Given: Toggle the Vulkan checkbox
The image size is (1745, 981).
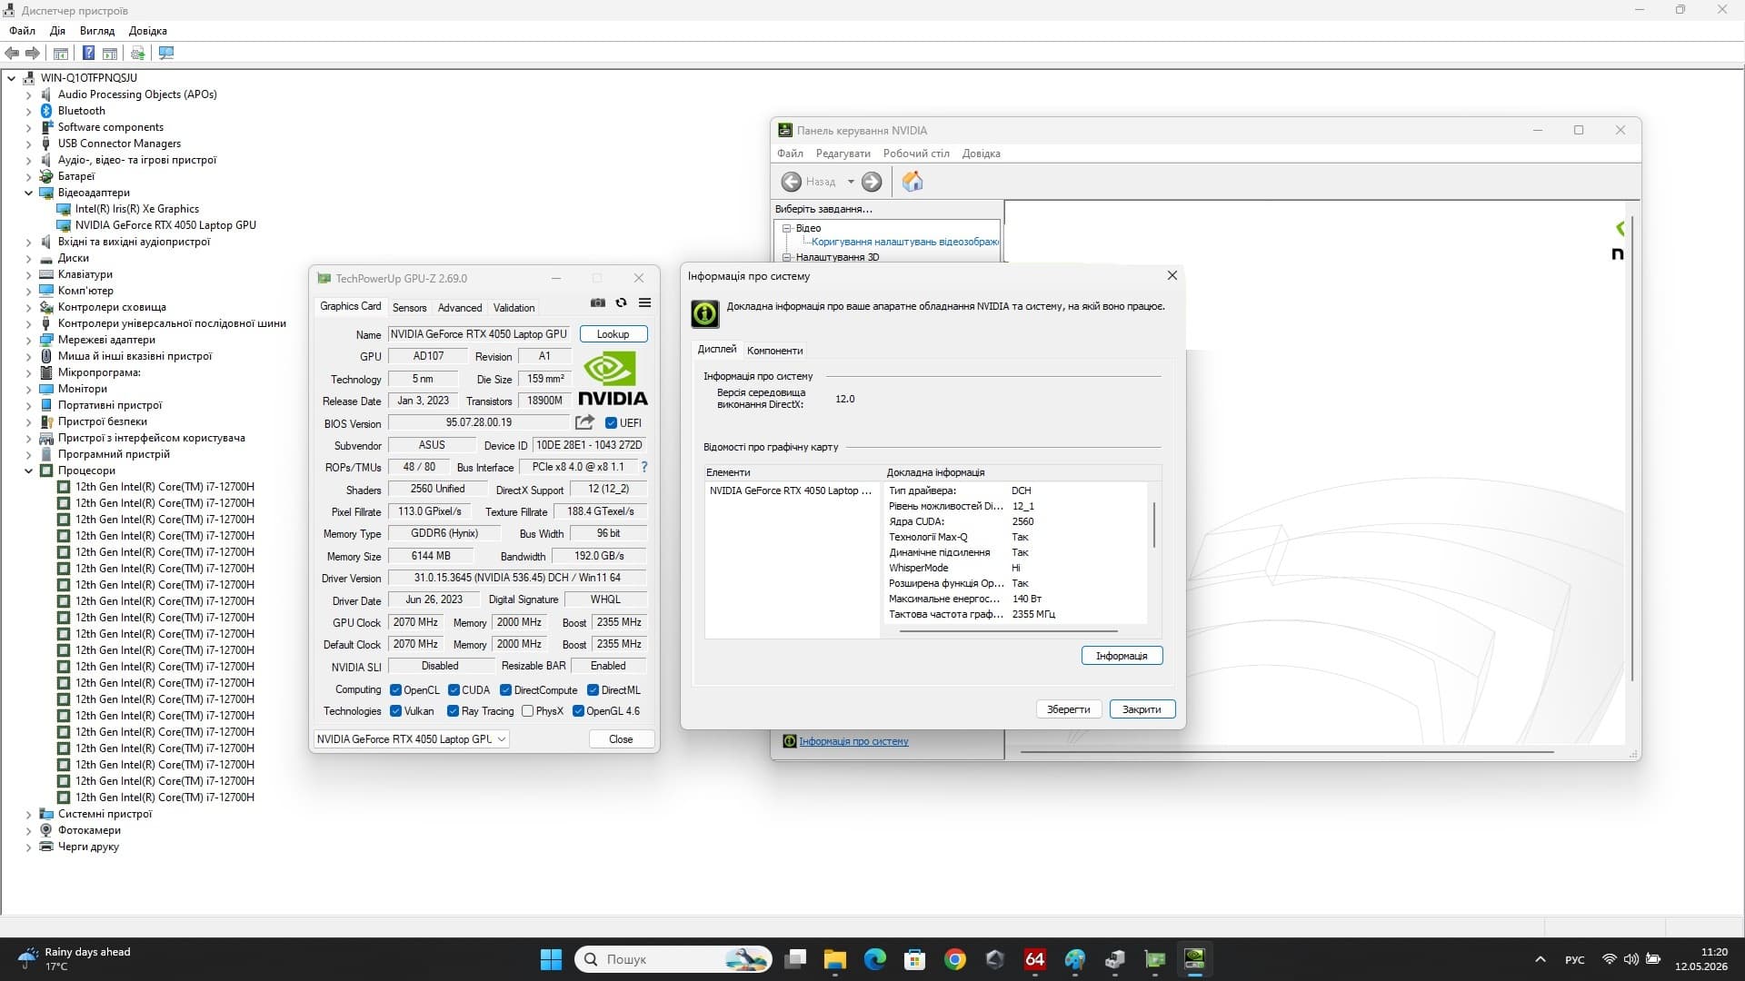Looking at the screenshot, I should click(x=395, y=711).
